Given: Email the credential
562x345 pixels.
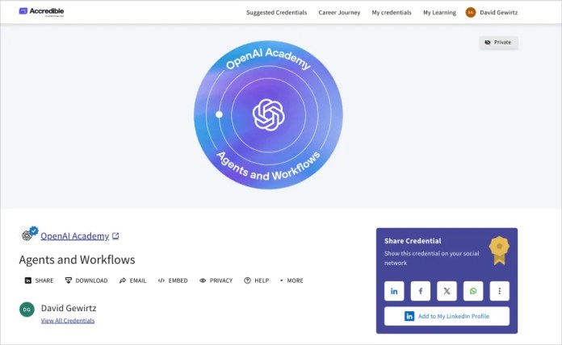Looking at the screenshot, I should (x=132, y=281).
